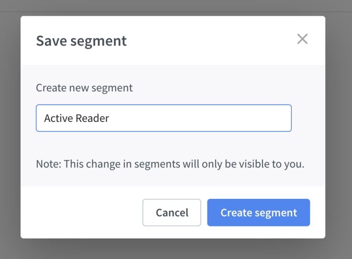This screenshot has width=352, height=259.
Task: Click the word 'Active' in the input
Action: [x=58, y=118]
